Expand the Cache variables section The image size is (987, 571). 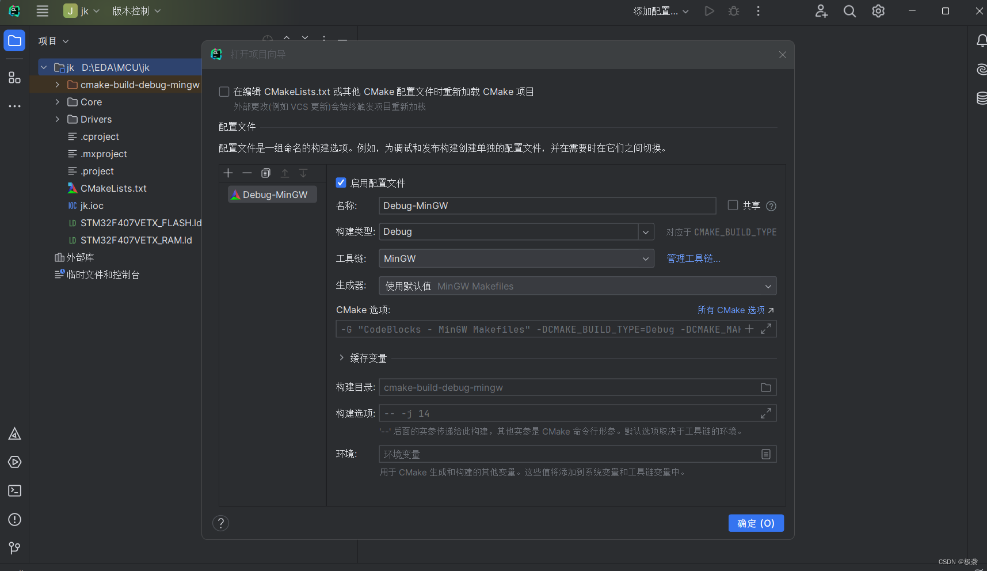[341, 358]
